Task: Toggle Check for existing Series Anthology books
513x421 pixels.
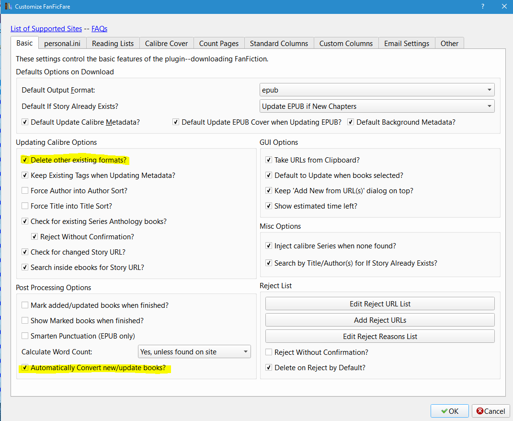Action: [25, 221]
